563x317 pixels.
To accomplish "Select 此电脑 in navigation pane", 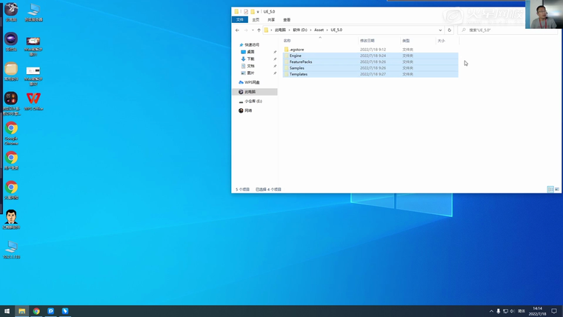I will click(250, 92).
